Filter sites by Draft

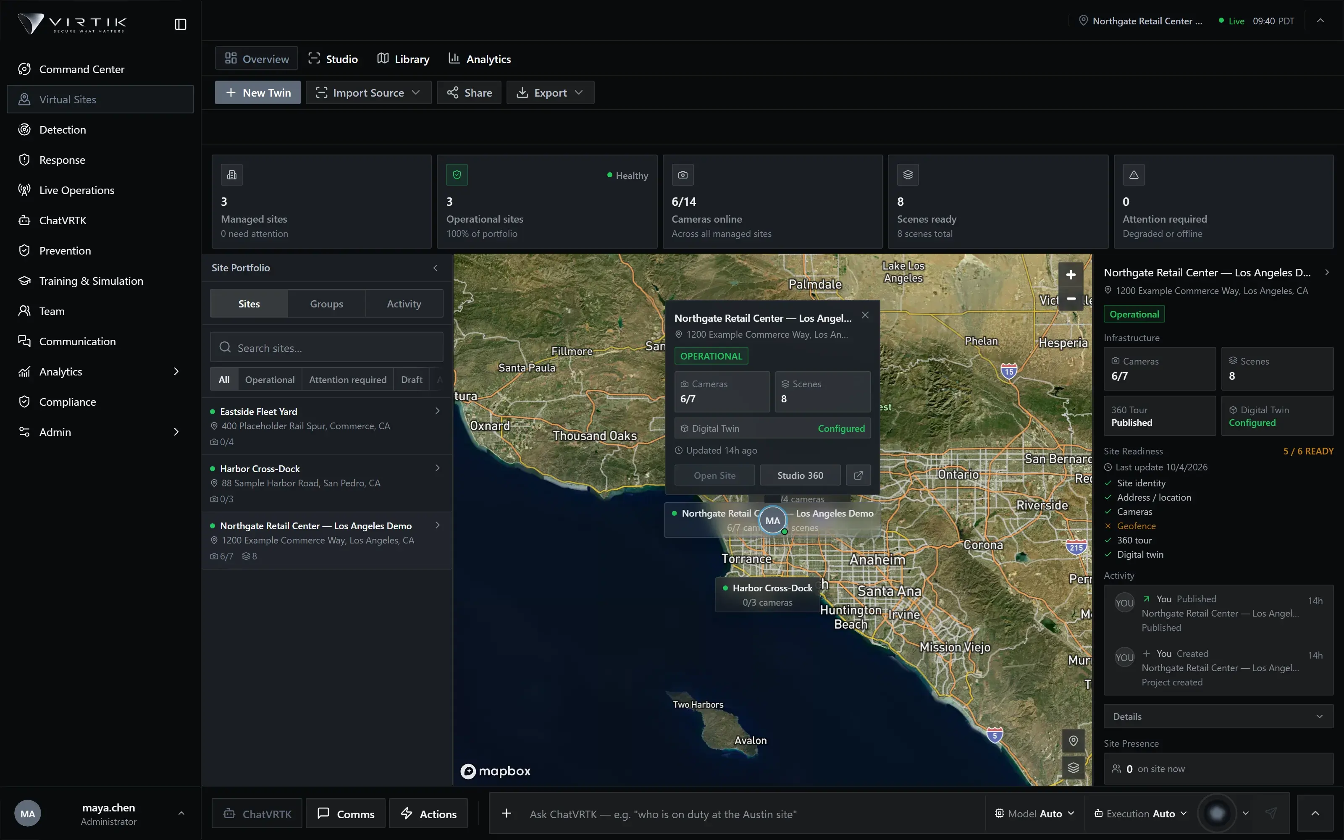click(412, 379)
